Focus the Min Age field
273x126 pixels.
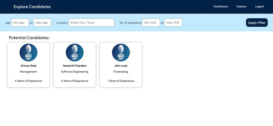tap(20, 23)
